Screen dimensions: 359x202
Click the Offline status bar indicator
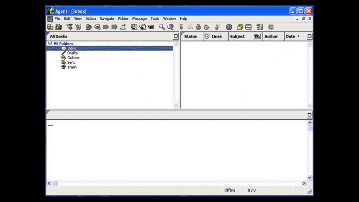230,190
